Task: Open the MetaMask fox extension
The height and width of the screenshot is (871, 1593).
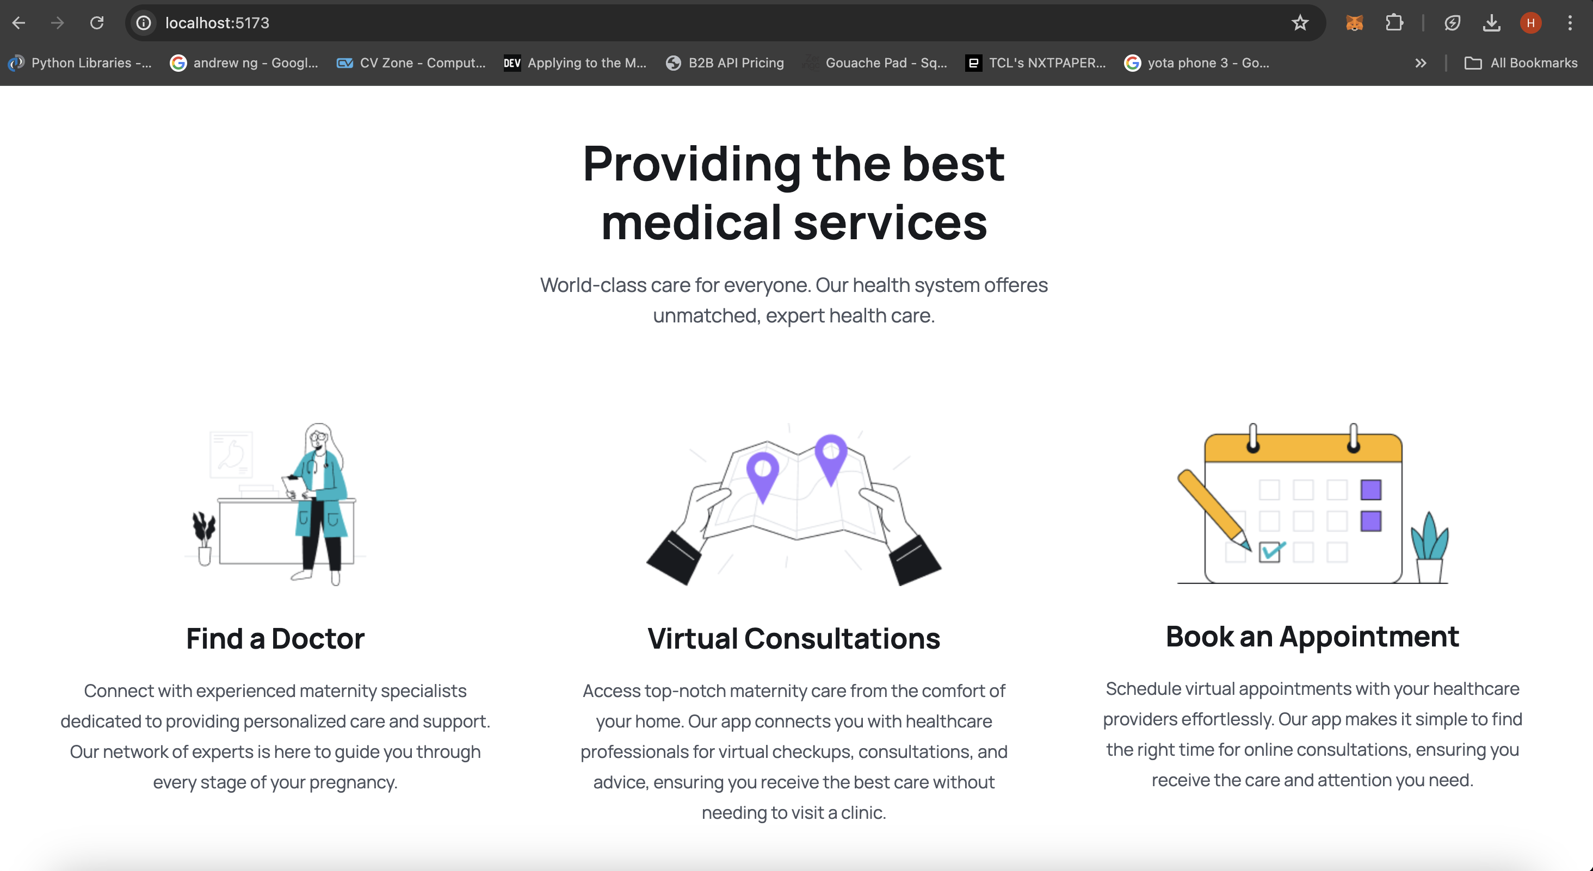Action: (1354, 23)
